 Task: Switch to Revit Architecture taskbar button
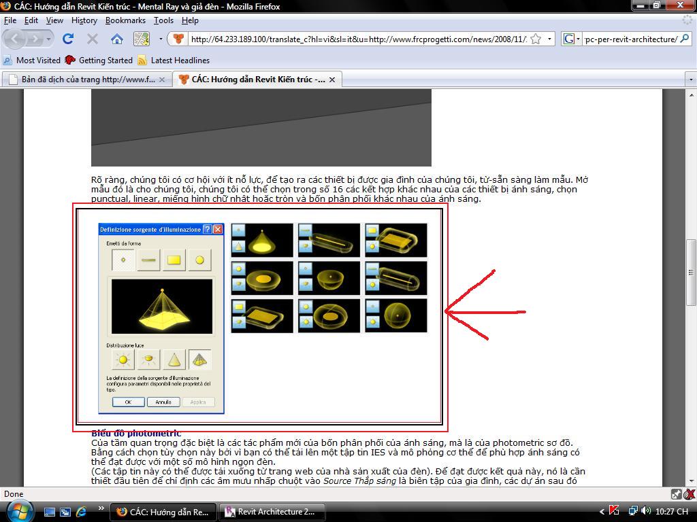tap(273, 512)
